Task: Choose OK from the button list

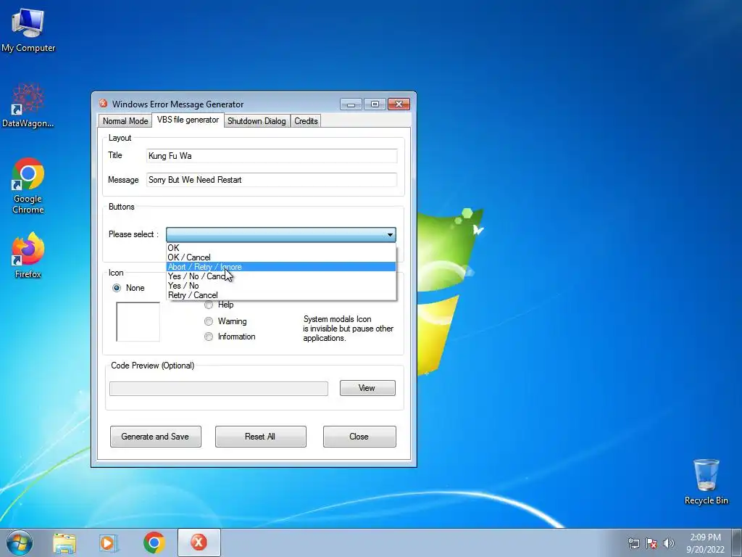Action: tap(281, 248)
